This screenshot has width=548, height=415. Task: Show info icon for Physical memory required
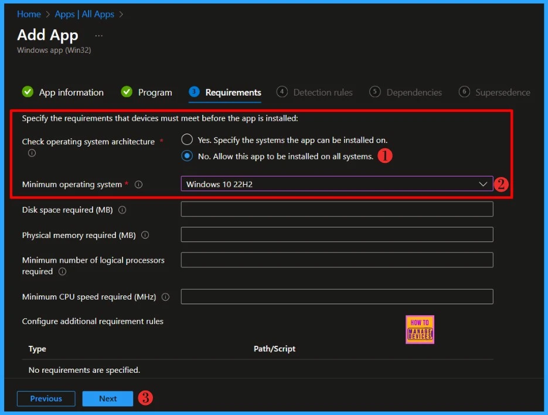tap(145, 235)
